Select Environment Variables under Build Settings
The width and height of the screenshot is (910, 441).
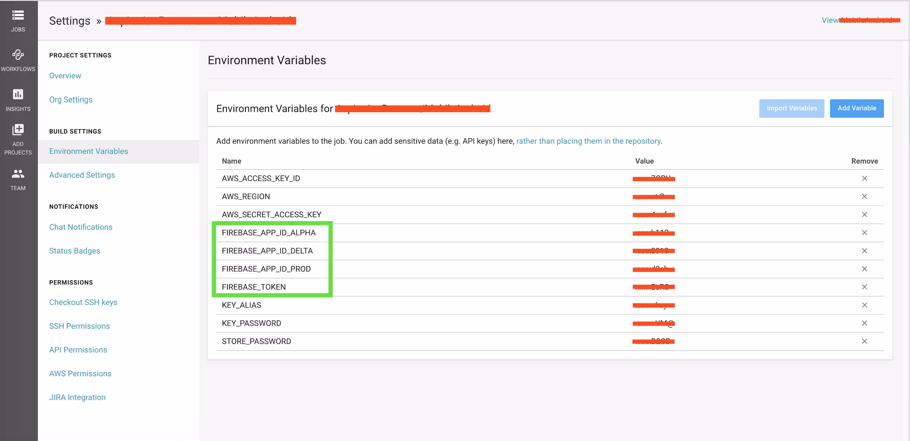coord(88,151)
